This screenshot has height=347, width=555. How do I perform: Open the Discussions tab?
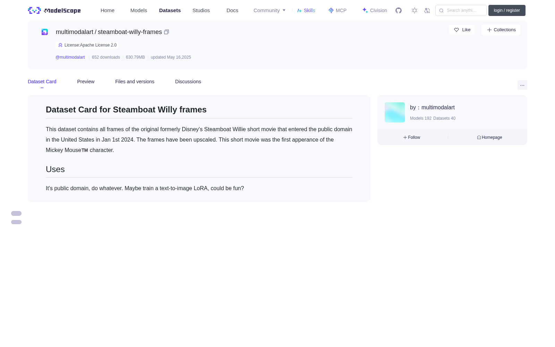pos(188,82)
